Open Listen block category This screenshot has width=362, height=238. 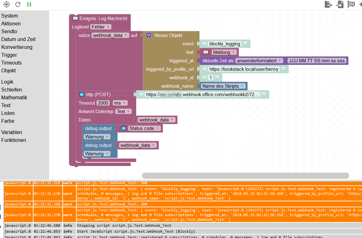[8, 113]
